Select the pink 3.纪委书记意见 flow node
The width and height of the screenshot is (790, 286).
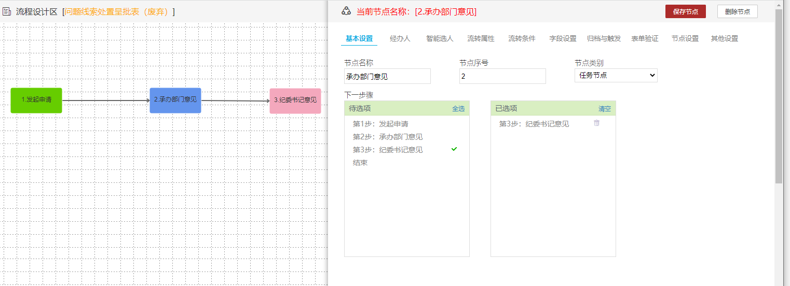coord(295,101)
